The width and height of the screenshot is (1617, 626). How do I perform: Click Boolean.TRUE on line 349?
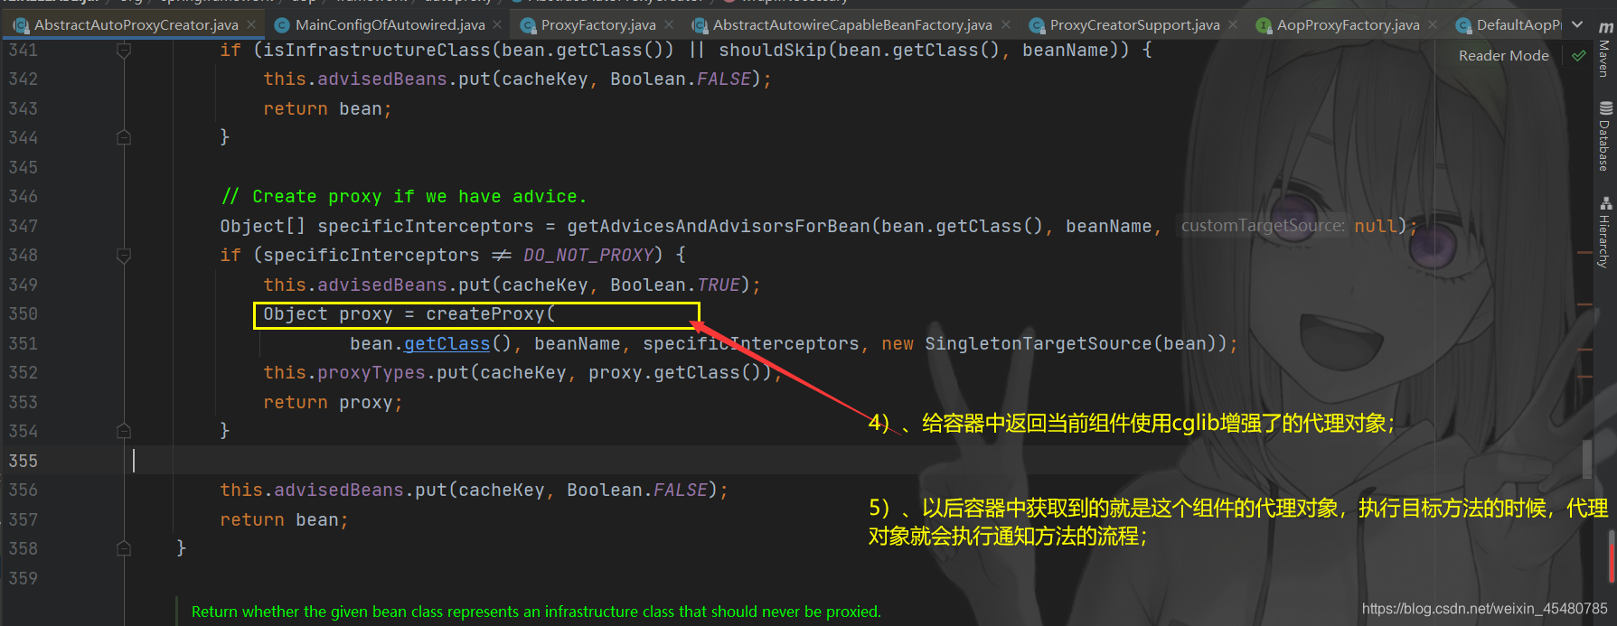tap(675, 285)
